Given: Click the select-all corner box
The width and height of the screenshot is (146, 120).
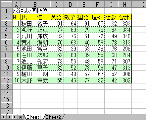Looking at the screenshot, I should click(x=6, y=5).
